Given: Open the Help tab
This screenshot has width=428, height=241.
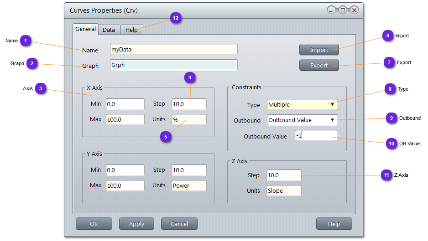Looking at the screenshot, I should 131,30.
